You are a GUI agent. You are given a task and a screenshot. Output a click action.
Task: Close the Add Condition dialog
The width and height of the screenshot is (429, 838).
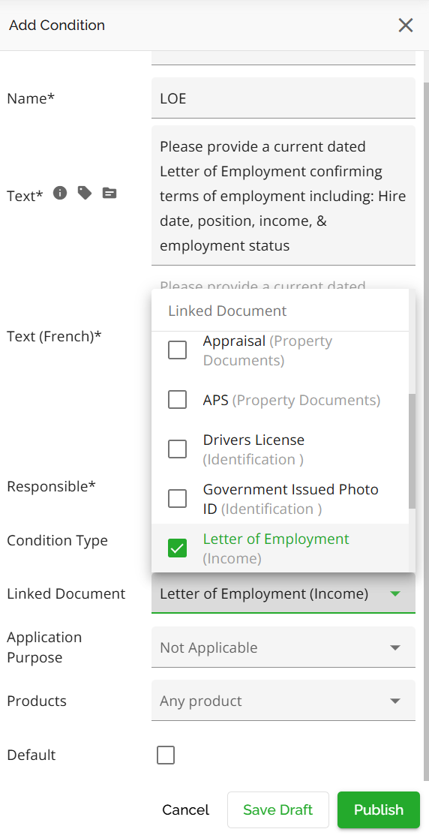coord(406,25)
